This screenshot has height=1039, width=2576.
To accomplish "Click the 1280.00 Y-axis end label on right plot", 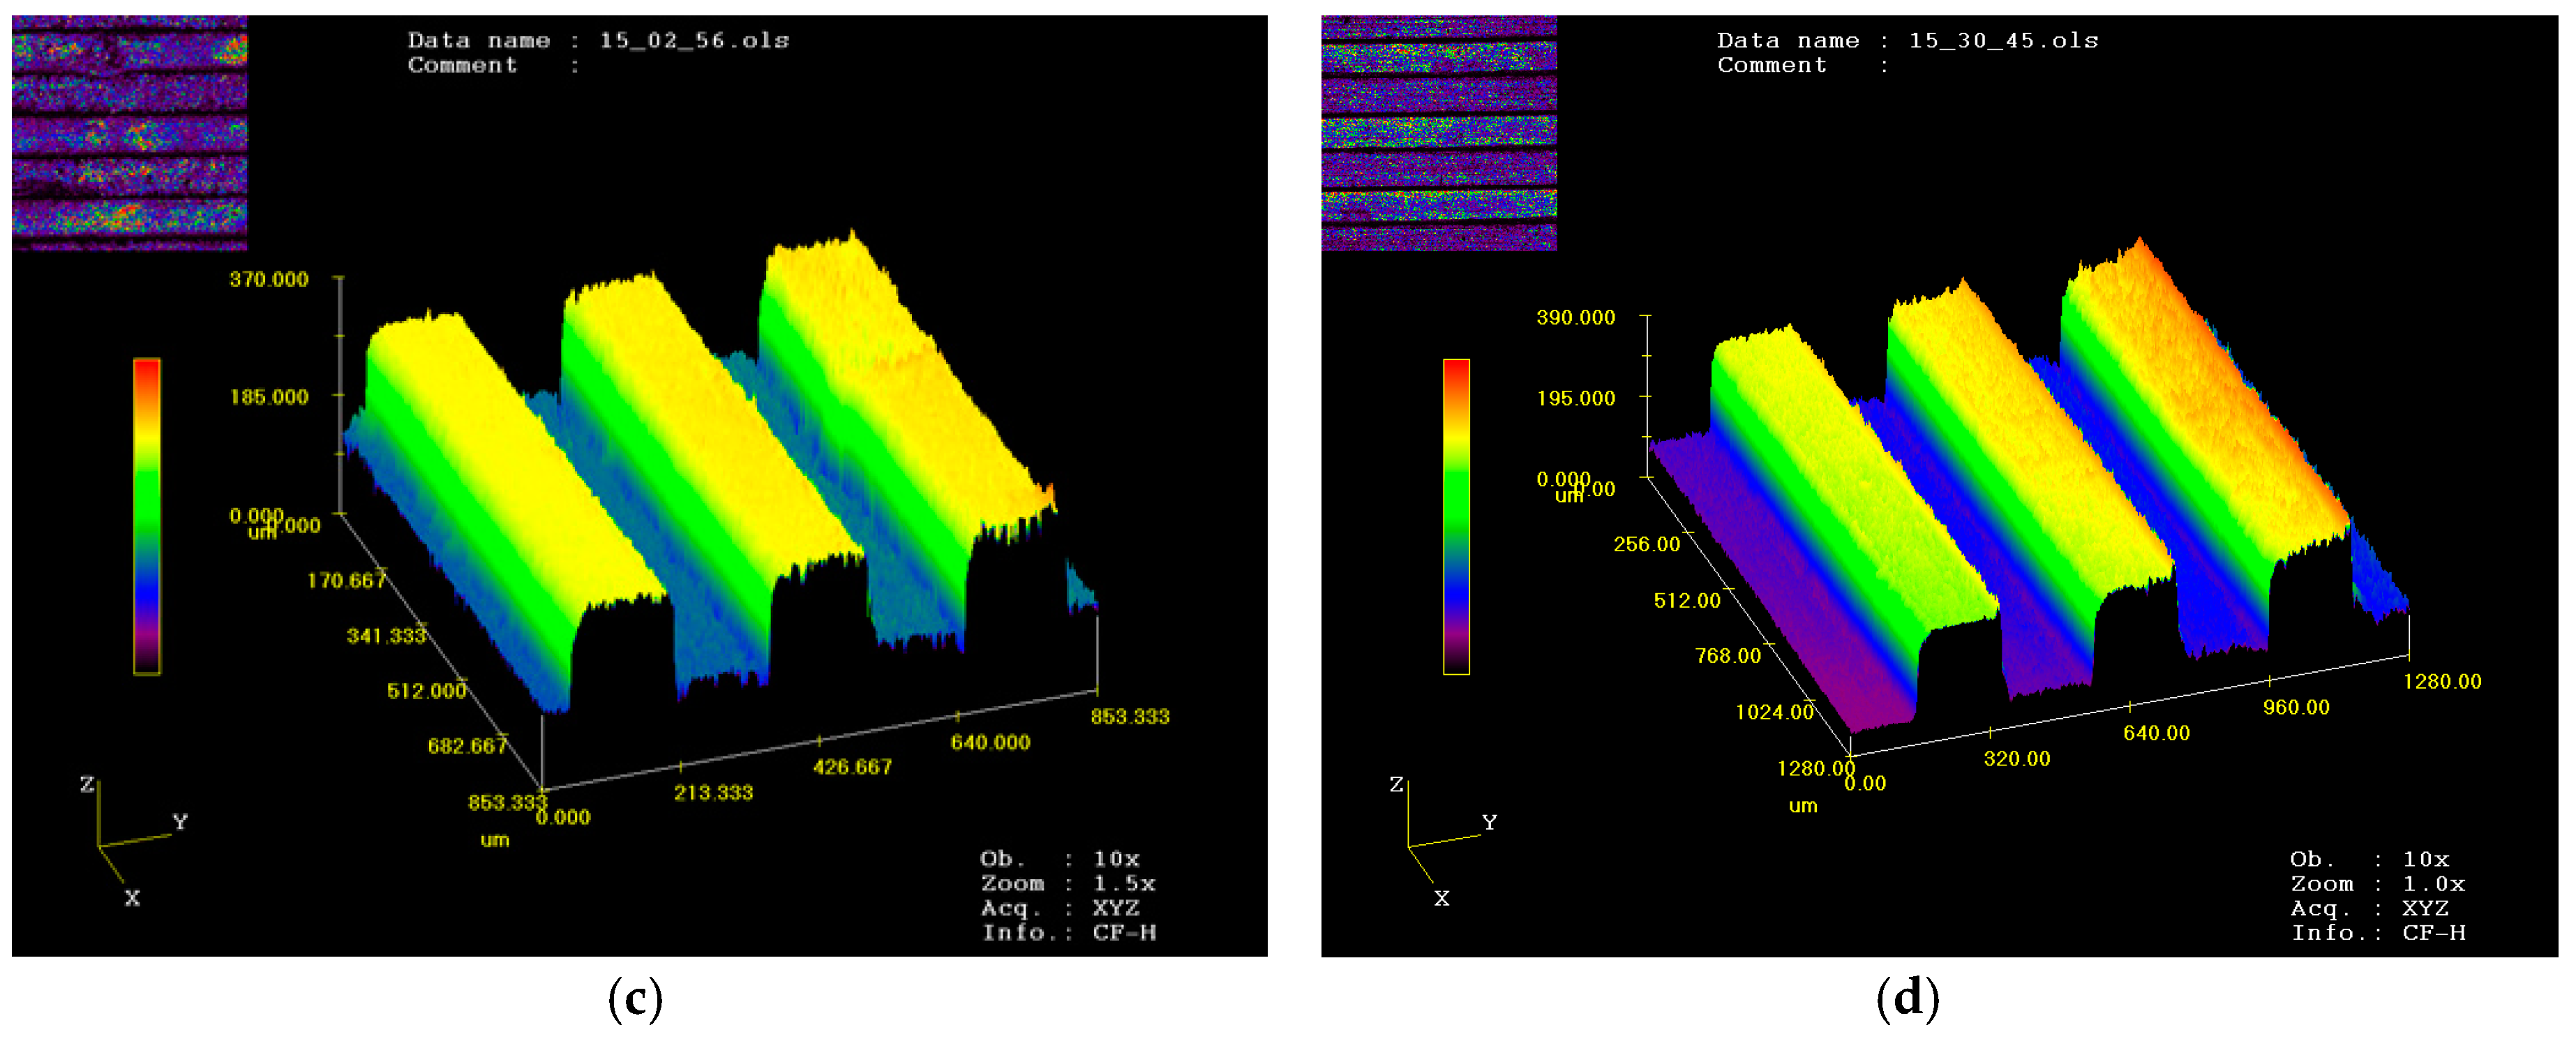I will [x=2441, y=682].
